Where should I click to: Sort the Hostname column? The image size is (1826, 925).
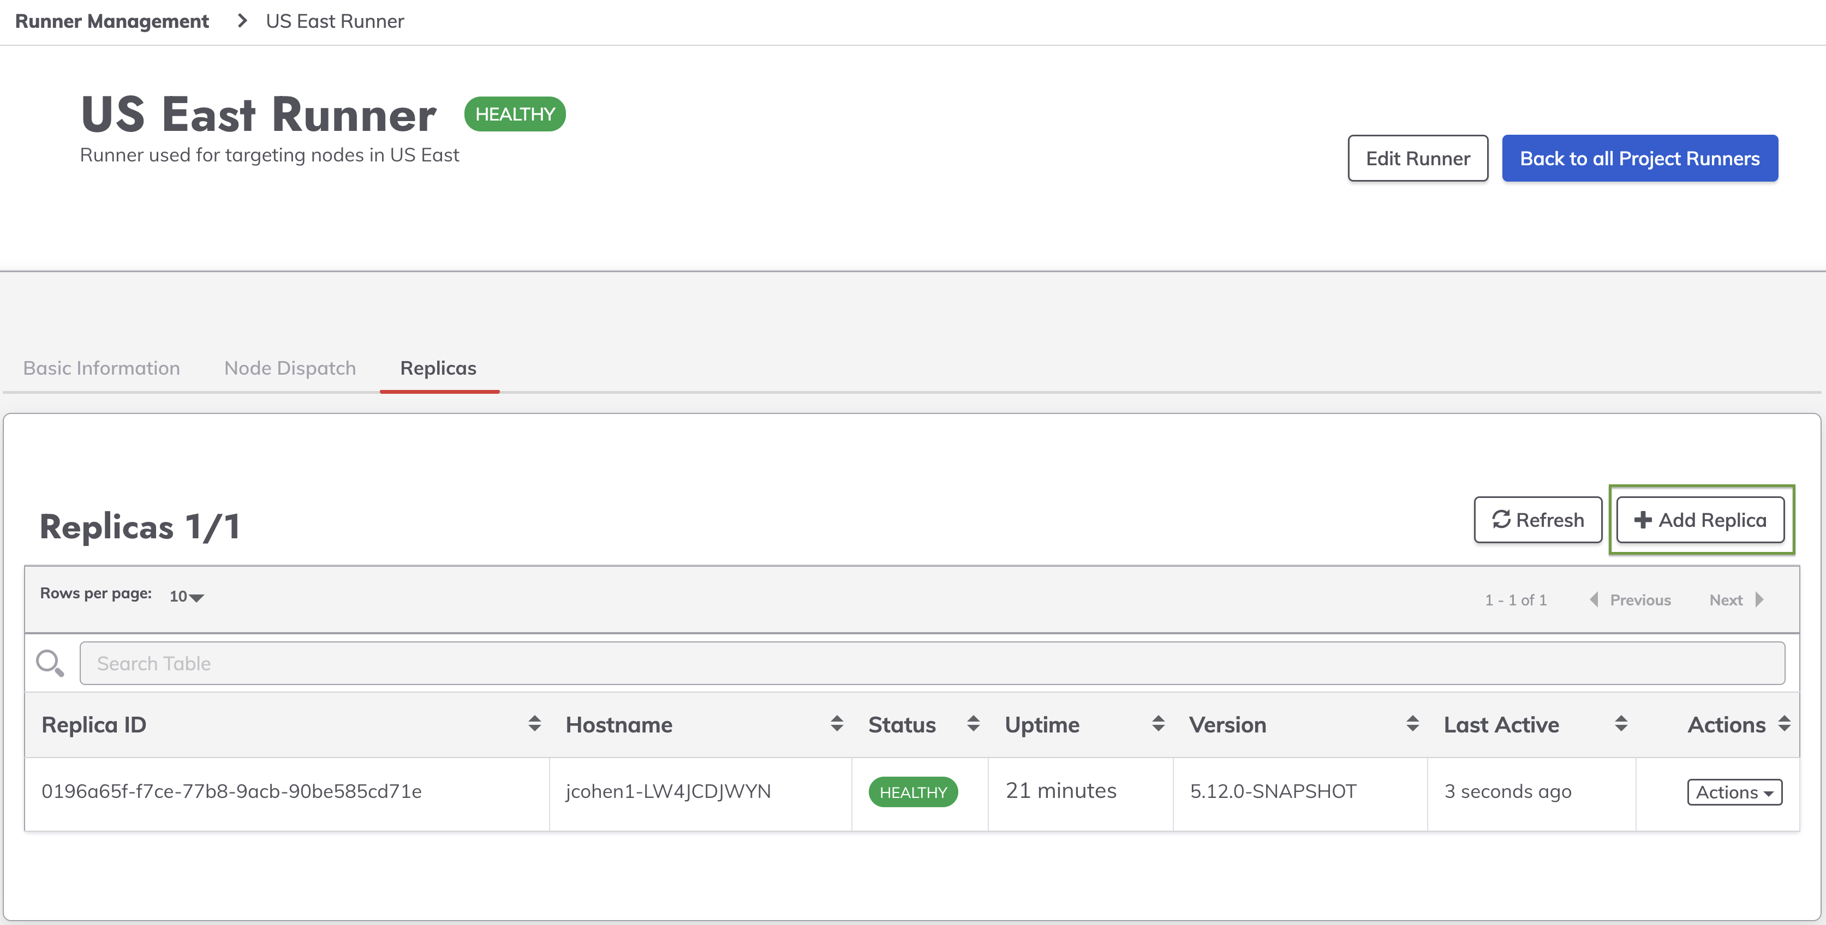pyautogui.click(x=837, y=724)
